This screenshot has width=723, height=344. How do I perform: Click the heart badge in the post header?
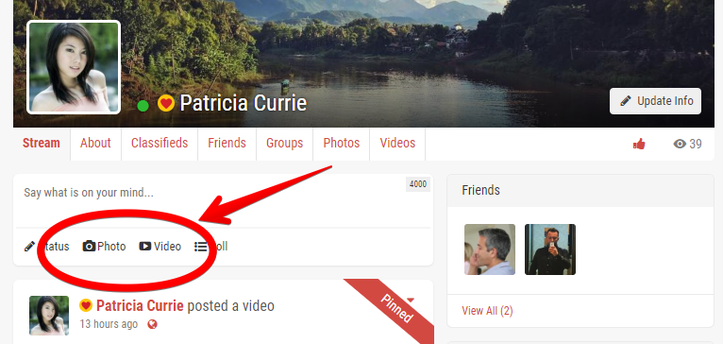[86, 305]
